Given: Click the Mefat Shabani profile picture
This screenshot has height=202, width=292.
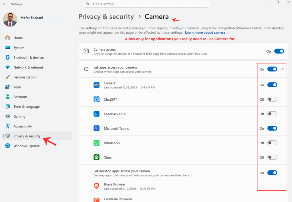Looking at the screenshot, I should pyautogui.click(x=10, y=19).
